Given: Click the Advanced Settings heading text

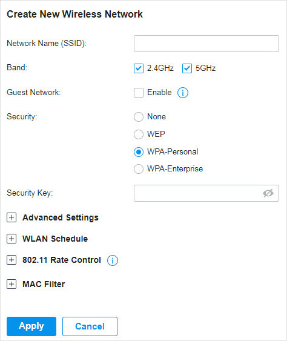Looking at the screenshot, I should 61,217.
